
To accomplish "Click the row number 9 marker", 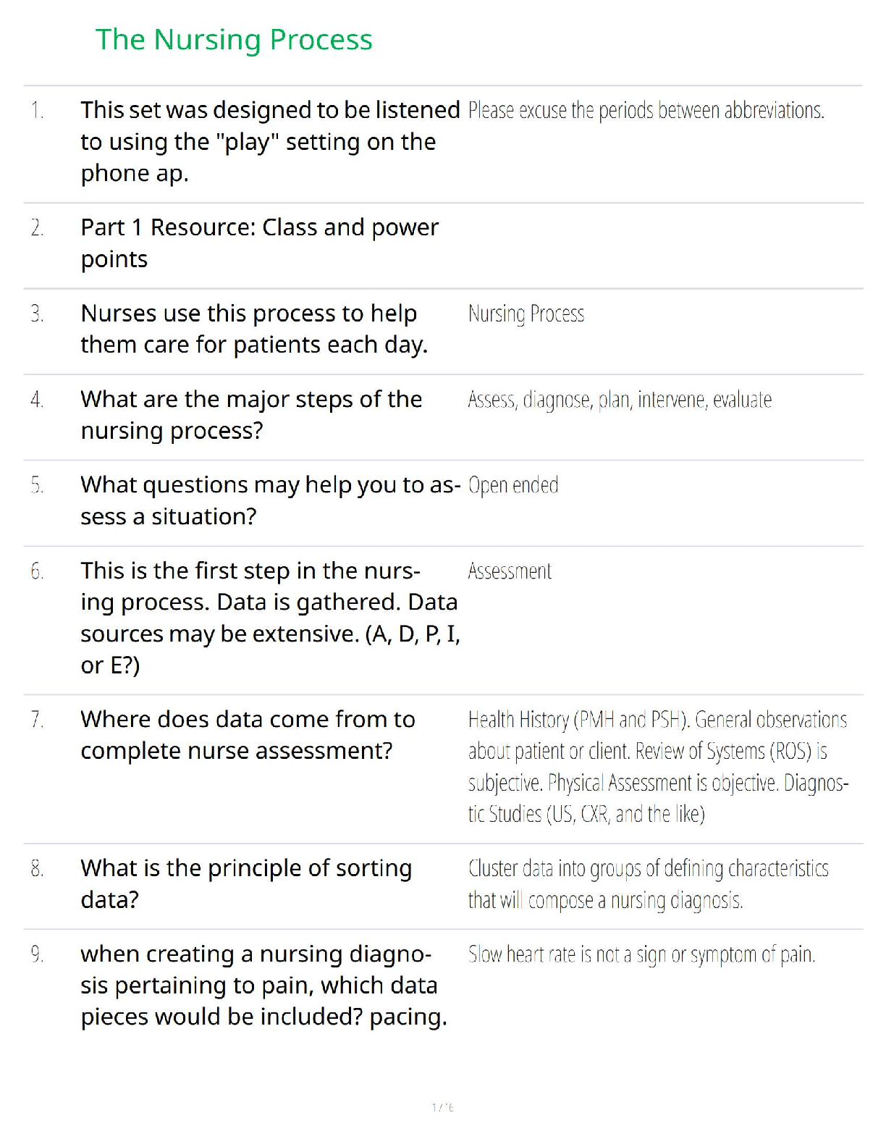I will click(x=37, y=954).
